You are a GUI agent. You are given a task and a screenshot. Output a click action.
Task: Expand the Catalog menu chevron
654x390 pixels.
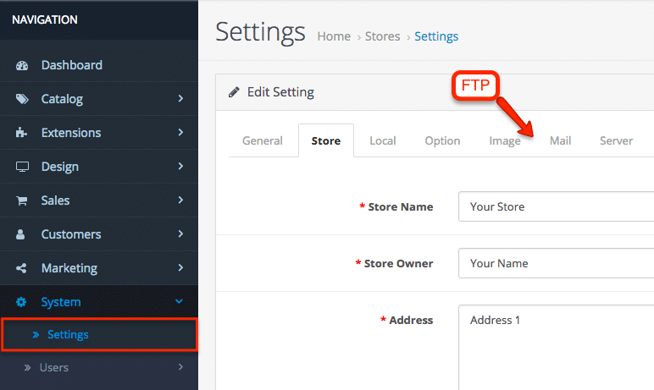tap(180, 98)
